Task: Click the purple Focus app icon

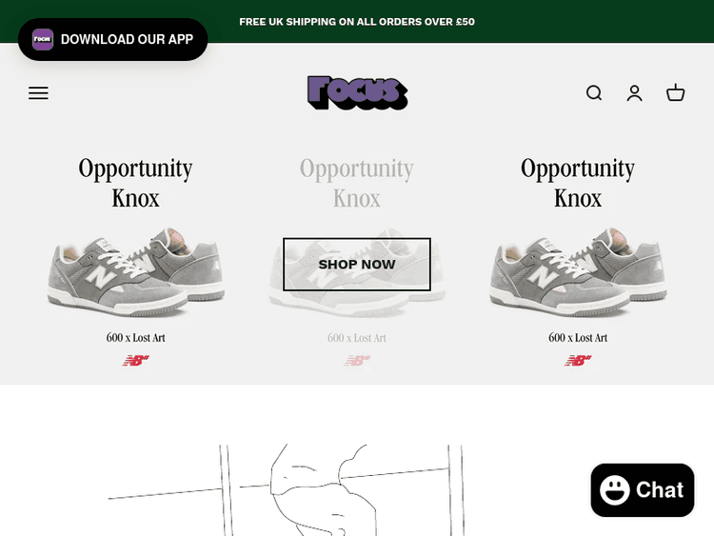Action: coord(43,39)
